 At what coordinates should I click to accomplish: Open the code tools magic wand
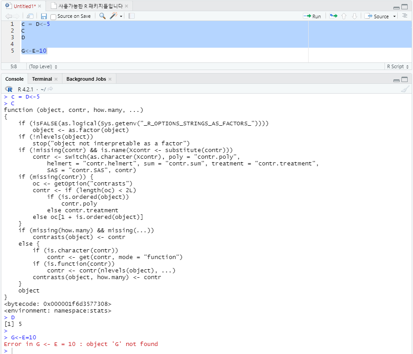(113, 16)
